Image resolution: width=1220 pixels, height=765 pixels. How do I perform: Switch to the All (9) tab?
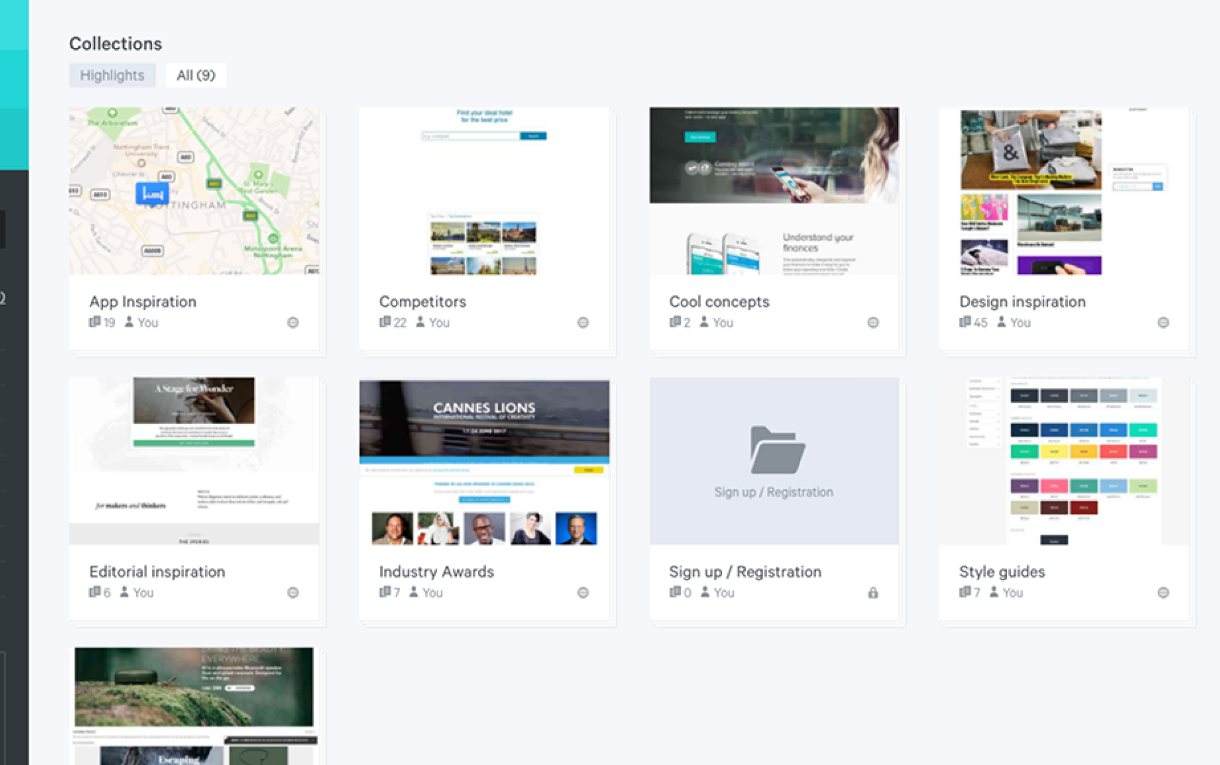point(196,76)
